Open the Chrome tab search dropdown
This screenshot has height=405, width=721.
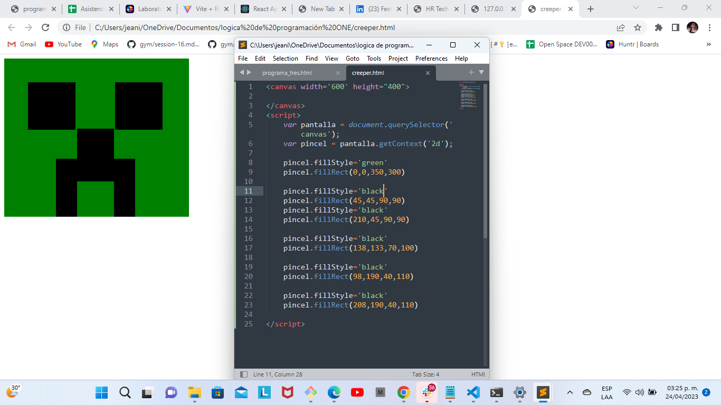click(635, 8)
